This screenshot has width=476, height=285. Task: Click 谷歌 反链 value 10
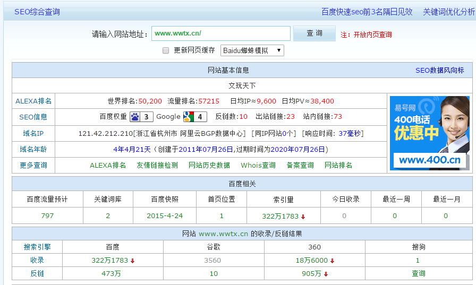[x=214, y=274]
